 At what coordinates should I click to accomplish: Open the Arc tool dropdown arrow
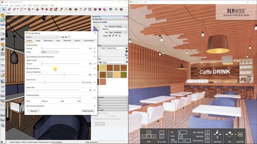[25, 9]
